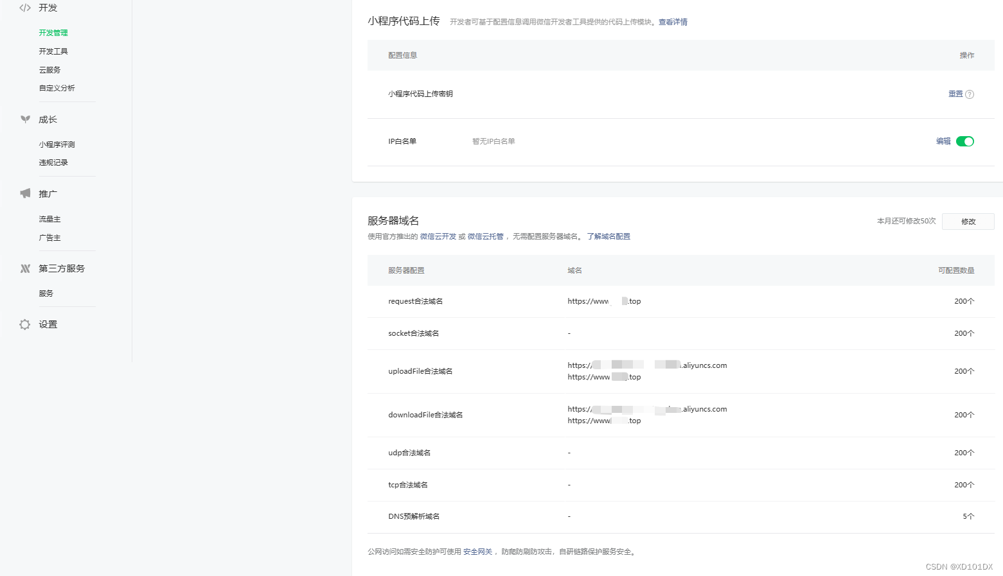Click the 设置 gear icon
This screenshot has width=1003, height=576.
pyautogui.click(x=25, y=324)
